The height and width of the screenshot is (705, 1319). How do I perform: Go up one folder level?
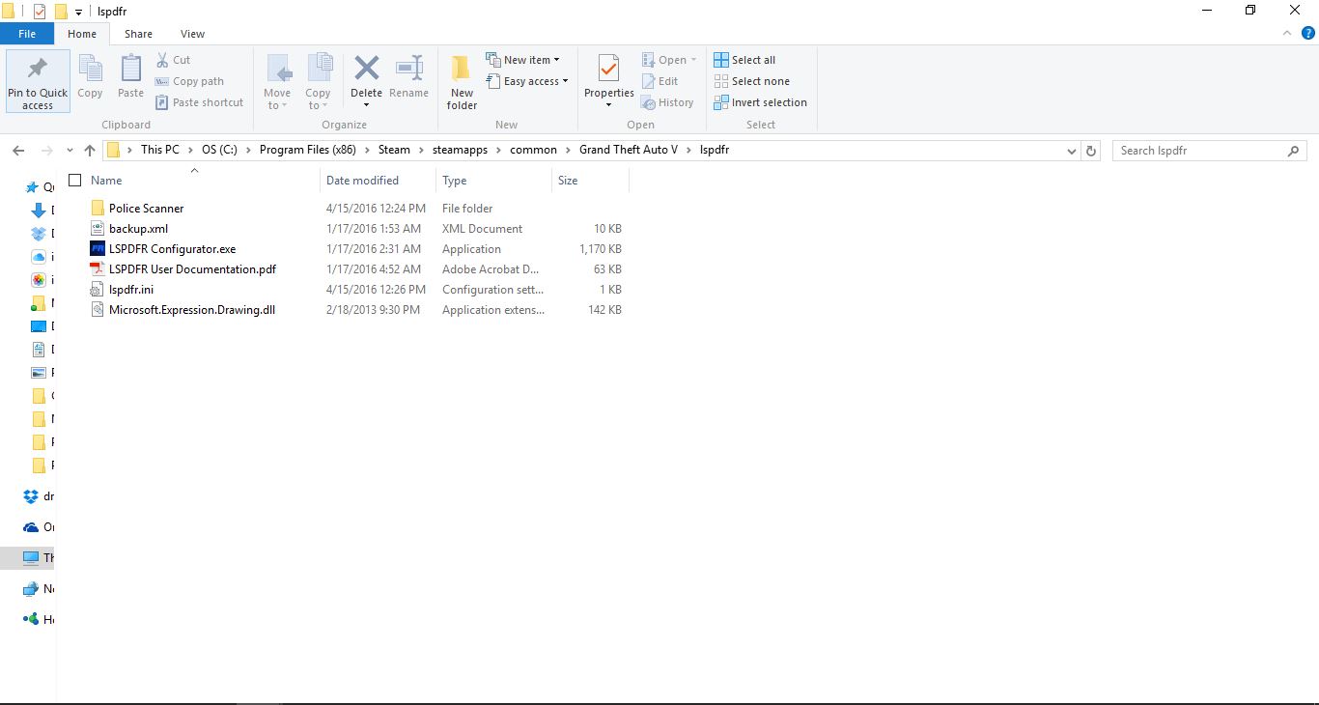[x=90, y=151]
